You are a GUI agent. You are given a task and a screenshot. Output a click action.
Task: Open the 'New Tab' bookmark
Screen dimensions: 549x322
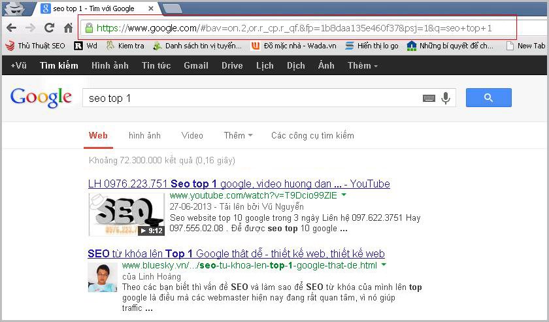(526, 46)
